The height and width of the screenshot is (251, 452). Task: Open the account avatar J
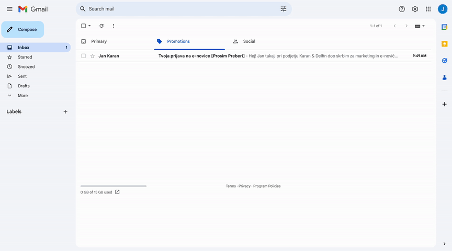tap(443, 9)
